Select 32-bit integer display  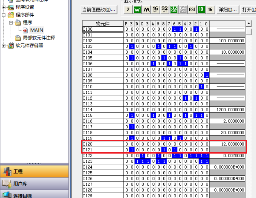(165, 10)
